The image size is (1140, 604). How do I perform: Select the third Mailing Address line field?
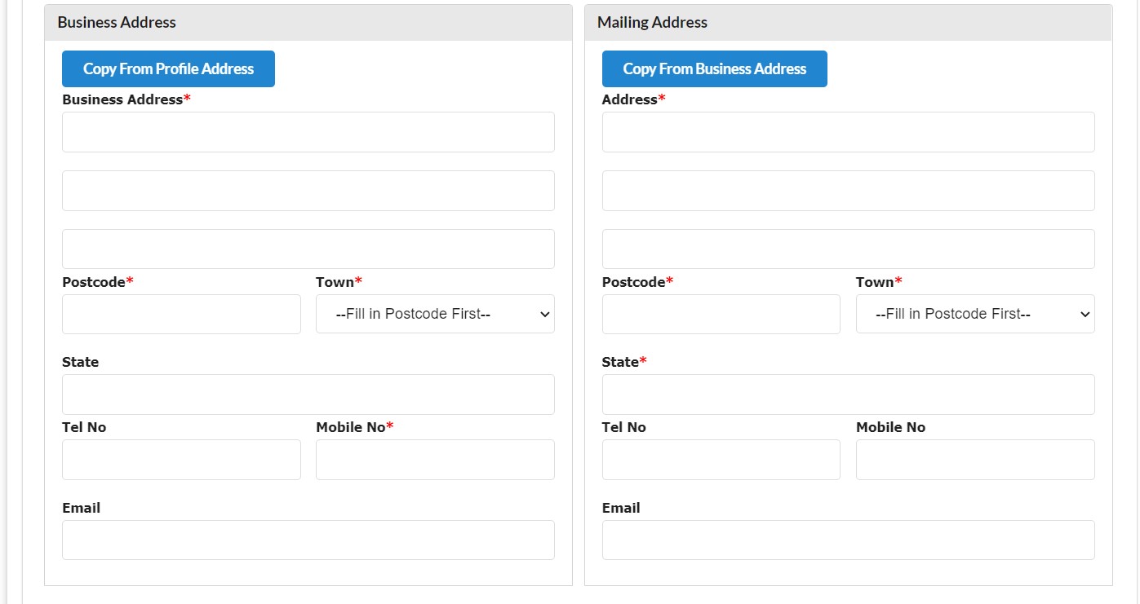[848, 249]
